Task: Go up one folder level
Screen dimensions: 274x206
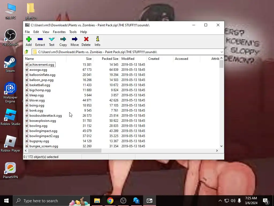Action: click(x=26, y=52)
